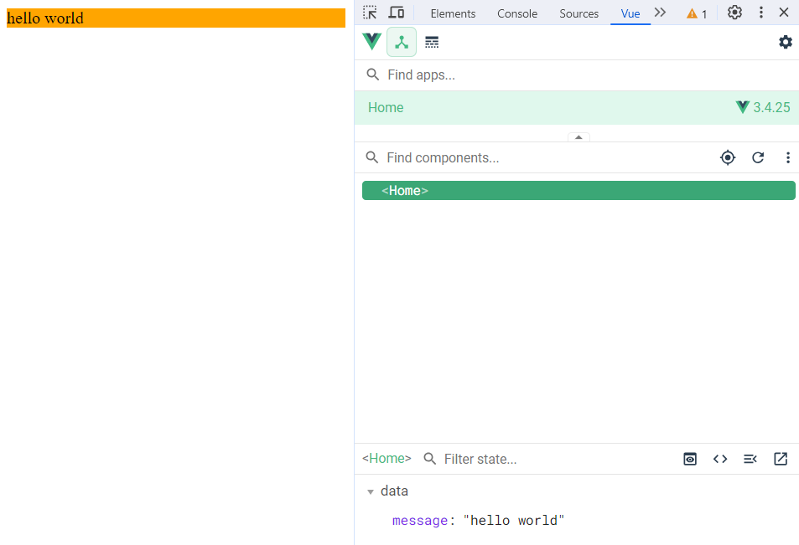Image resolution: width=799 pixels, height=545 pixels.
Task: Activate select component in page icon
Action: (728, 157)
